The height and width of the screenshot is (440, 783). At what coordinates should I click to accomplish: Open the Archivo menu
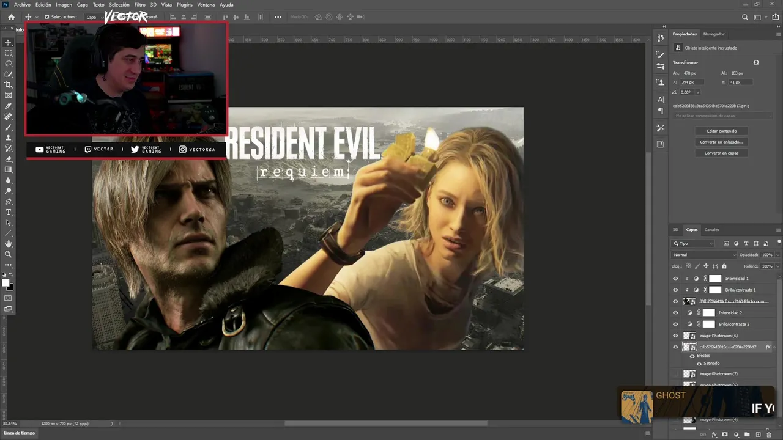pyautogui.click(x=22, y=5)
